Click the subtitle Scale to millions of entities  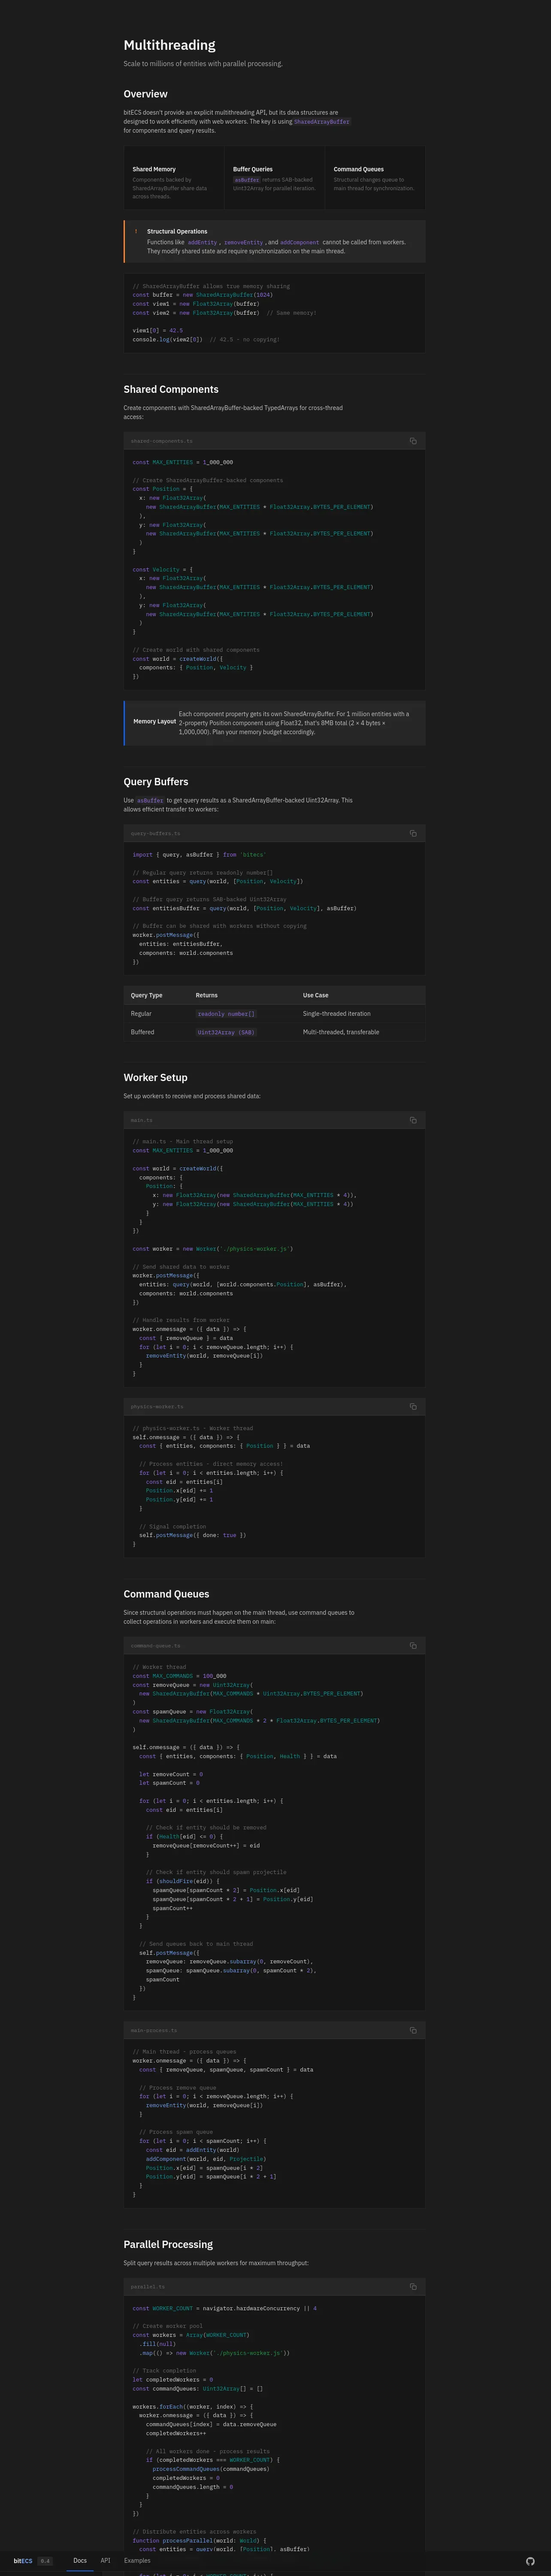[x=203, y=64]
